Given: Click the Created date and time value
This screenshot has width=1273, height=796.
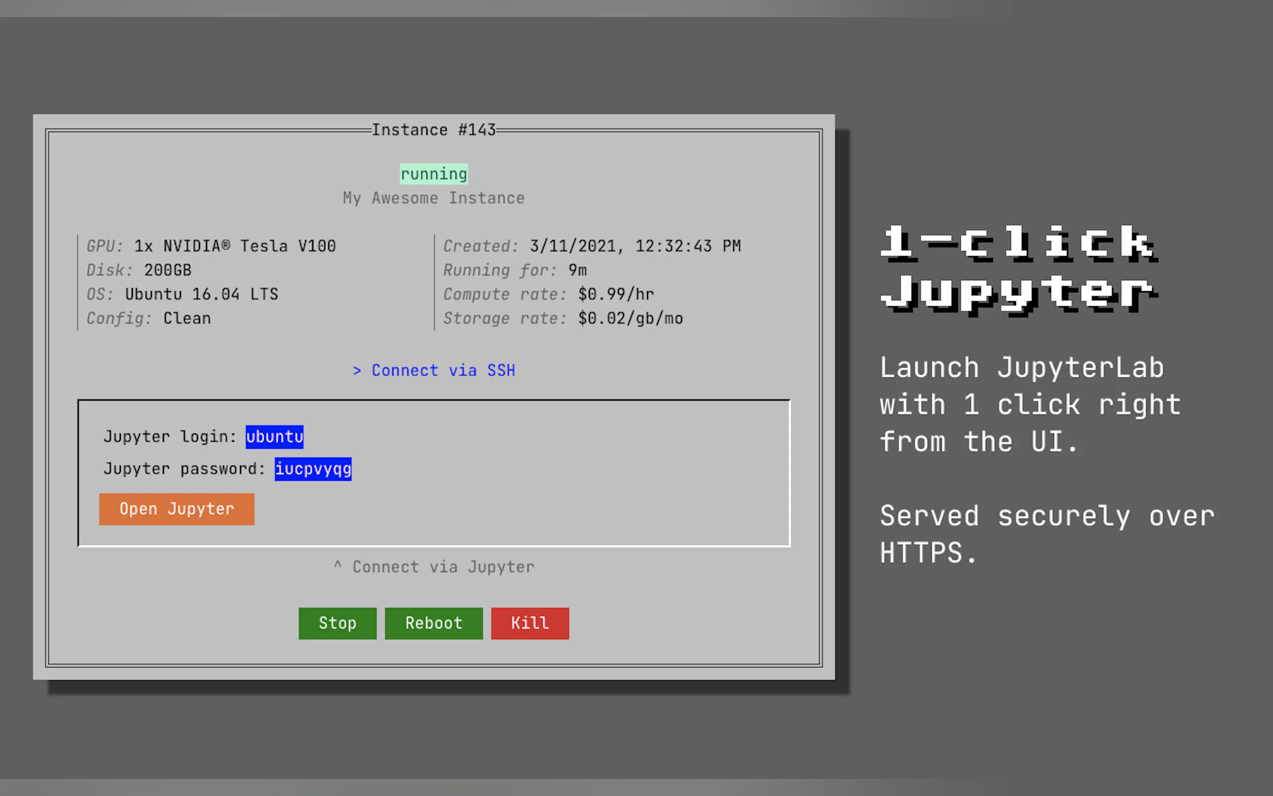Looking at the screenshot, I should pyautogui.click(x=634, y=246).
